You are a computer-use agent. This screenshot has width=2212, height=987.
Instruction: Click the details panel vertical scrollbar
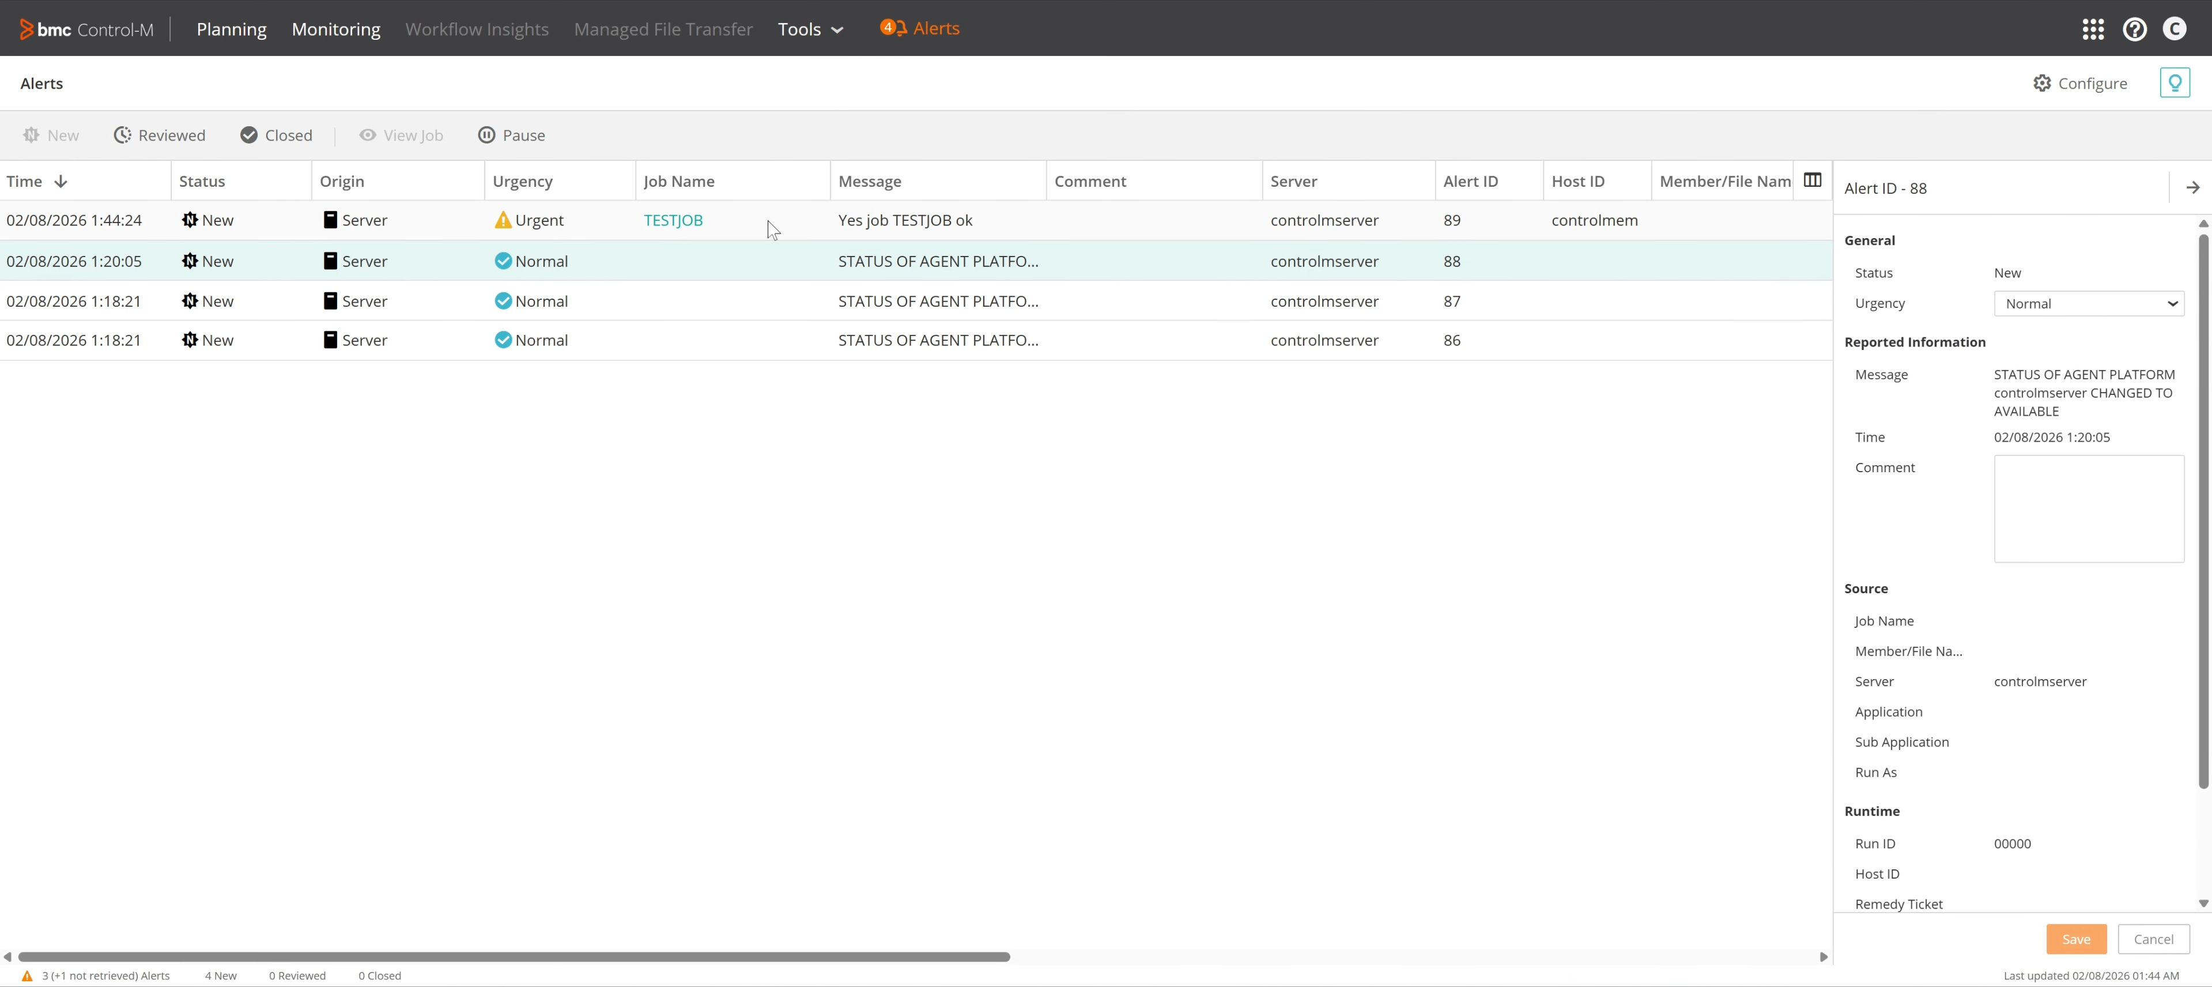point(2203,511)
